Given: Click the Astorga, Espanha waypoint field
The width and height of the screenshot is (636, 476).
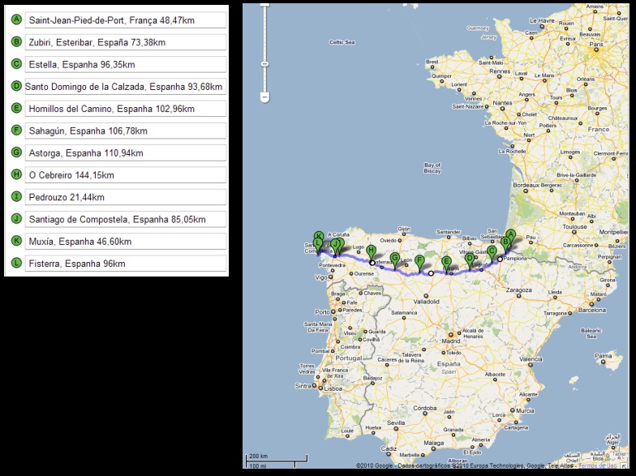Looking at the screenshot, I should coord(125,152).
